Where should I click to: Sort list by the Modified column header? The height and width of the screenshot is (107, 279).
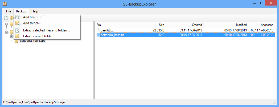coord(226,25)
